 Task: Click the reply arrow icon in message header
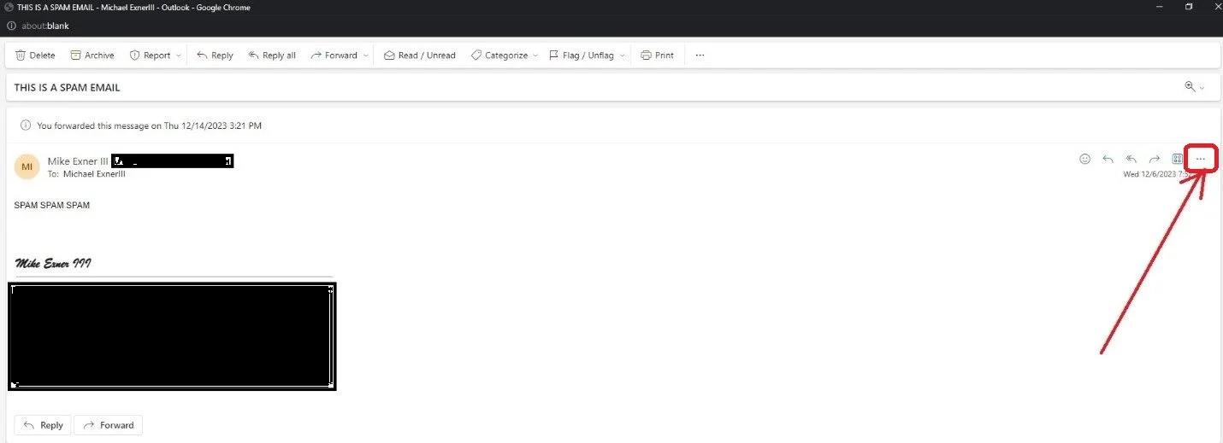pos(1108,159)
